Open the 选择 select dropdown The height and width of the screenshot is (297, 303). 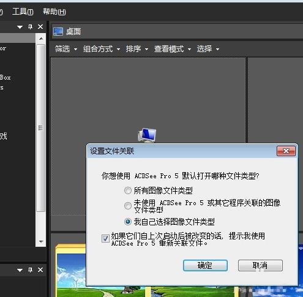tap(208, 49)
